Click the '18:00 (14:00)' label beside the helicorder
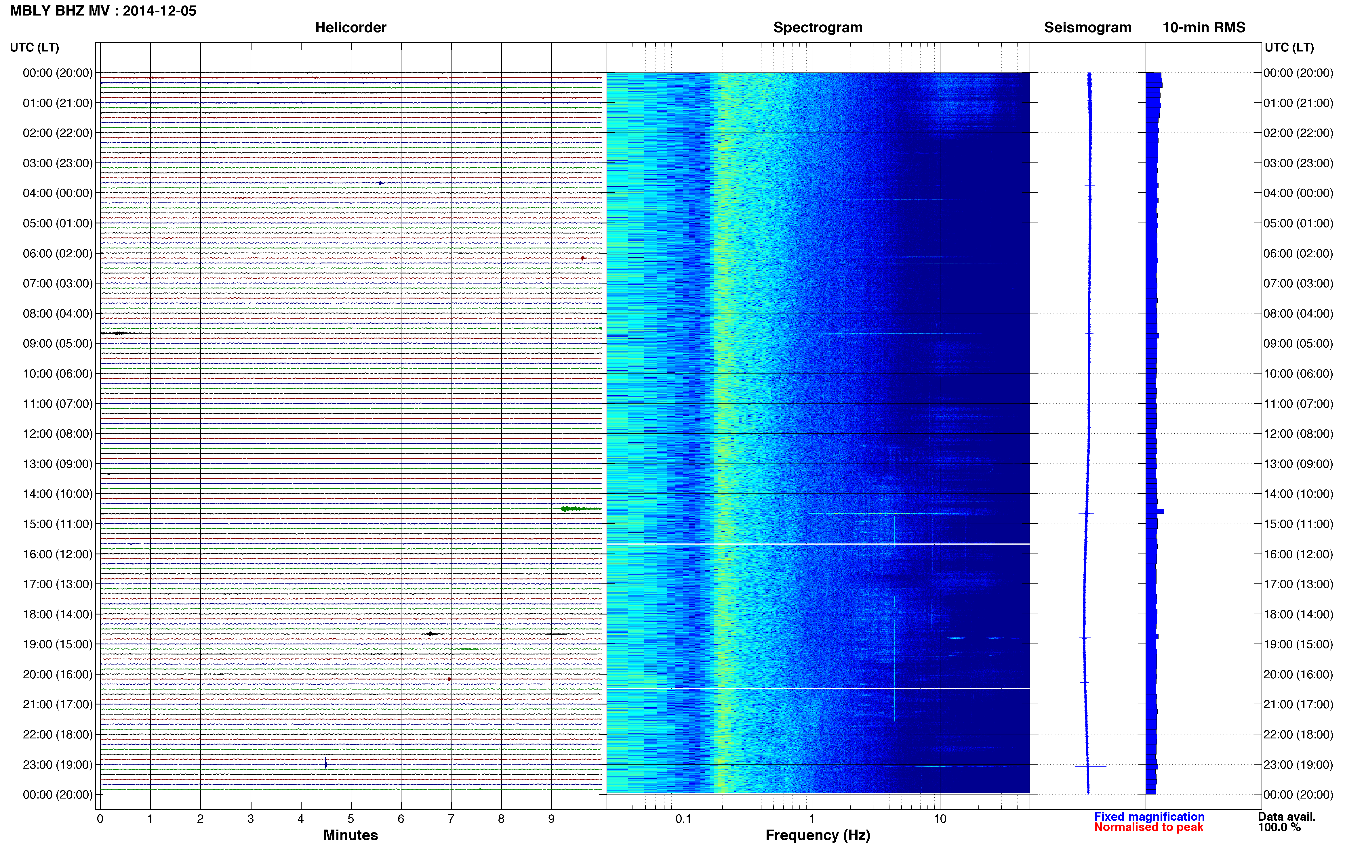Image resolution: width=1364 pixels, height=852 pixels. point(58,614)
